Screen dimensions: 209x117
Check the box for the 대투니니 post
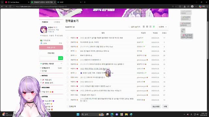pyautogui.click(x=68, y=82)
